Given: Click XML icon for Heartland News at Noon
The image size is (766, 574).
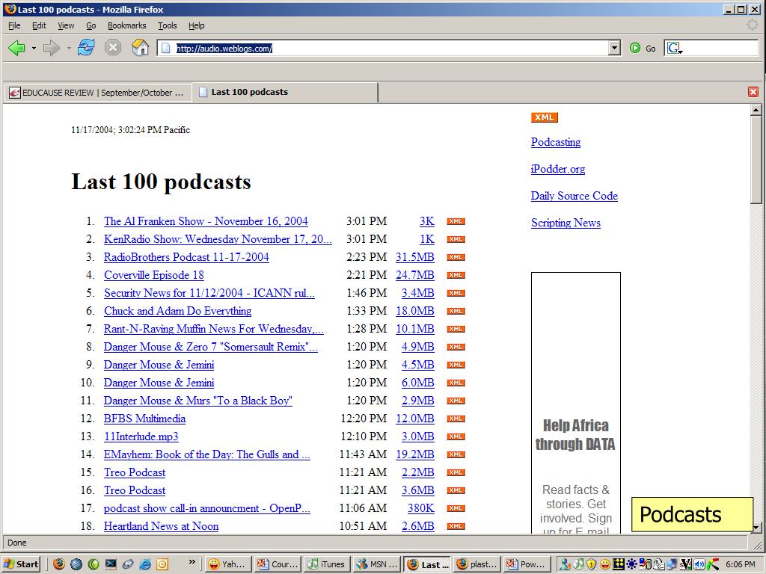Looking at the screenshot, I should (456, 526).
